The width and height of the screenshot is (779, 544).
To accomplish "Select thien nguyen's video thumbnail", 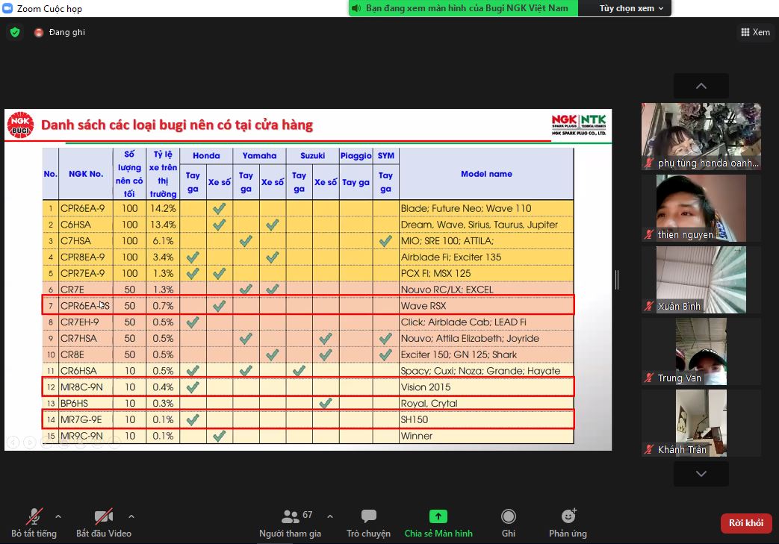I will pyautogui.click(x=701, y=208).
